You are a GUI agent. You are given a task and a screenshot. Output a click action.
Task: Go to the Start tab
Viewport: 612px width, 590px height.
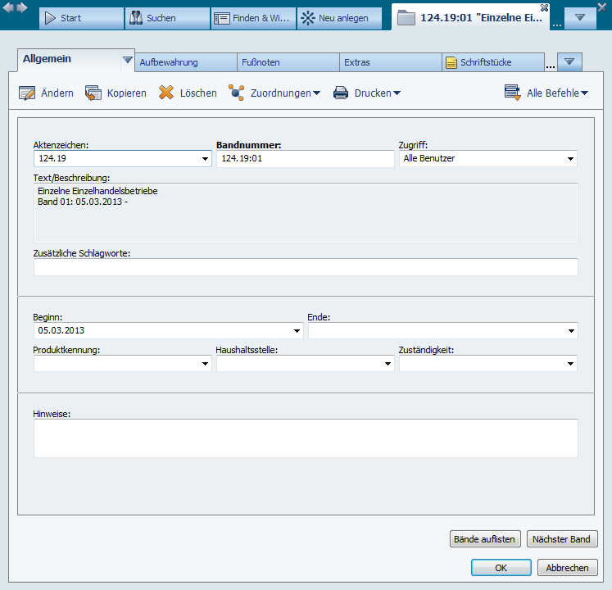coord(79,17)
